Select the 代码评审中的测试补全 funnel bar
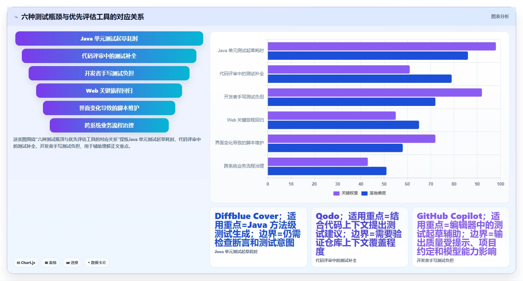 [109, 56]
